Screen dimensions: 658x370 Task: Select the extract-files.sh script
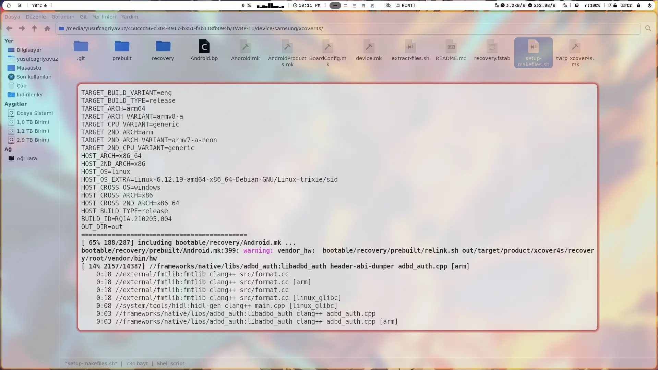(x=410, y=51)
